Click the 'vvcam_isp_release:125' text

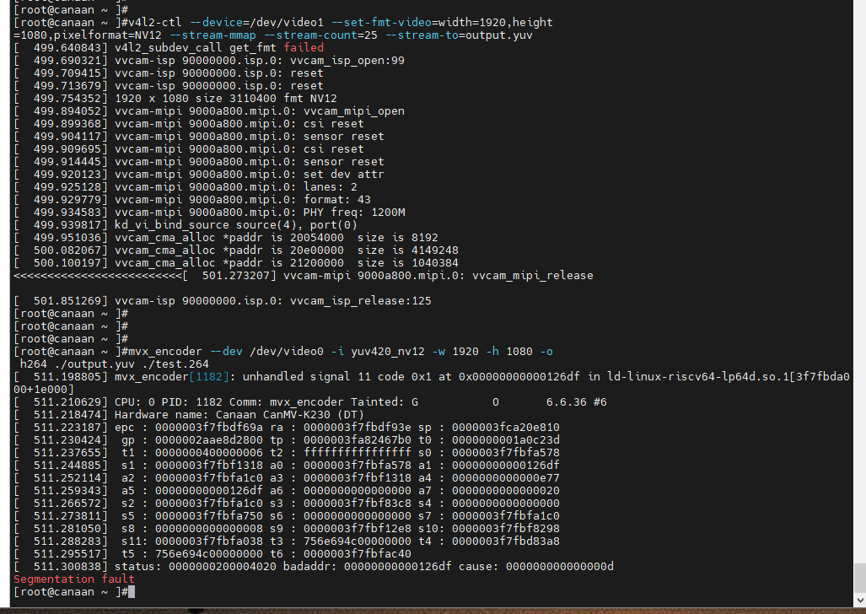click(360, 300)
